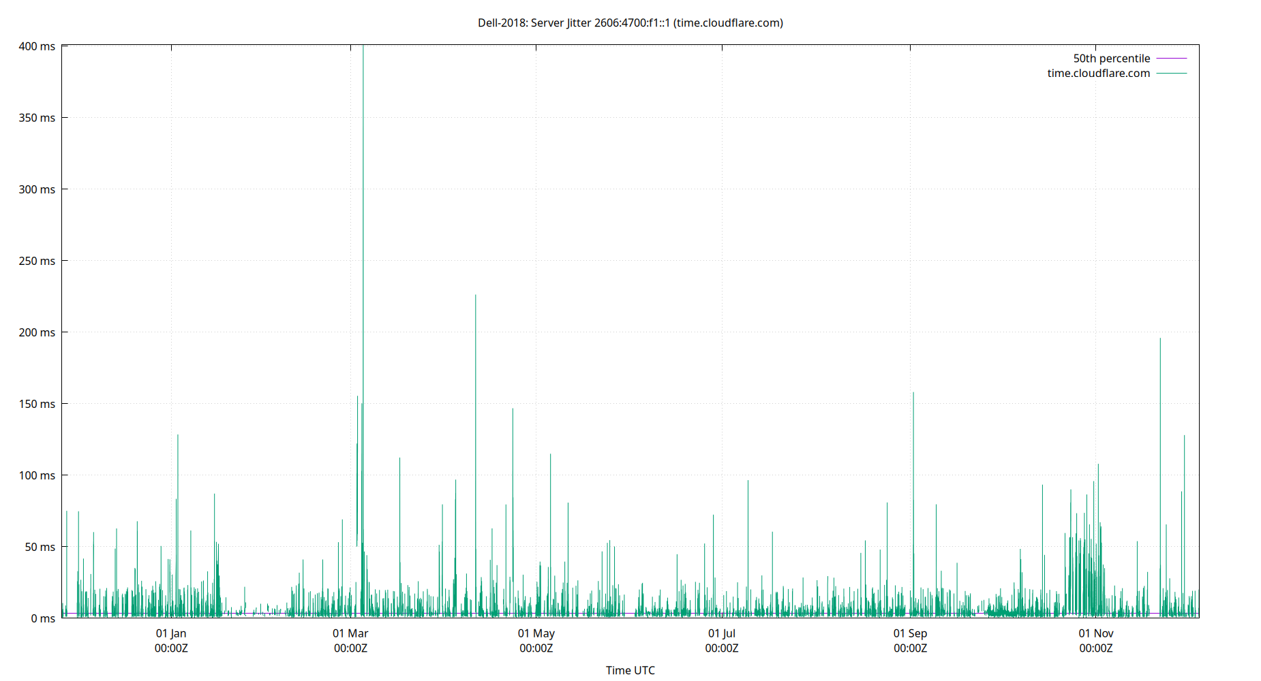This screenshot has width=1261, height=681.
Task: Select the 01 Sep tick label
Action: (x=909, y=633)
